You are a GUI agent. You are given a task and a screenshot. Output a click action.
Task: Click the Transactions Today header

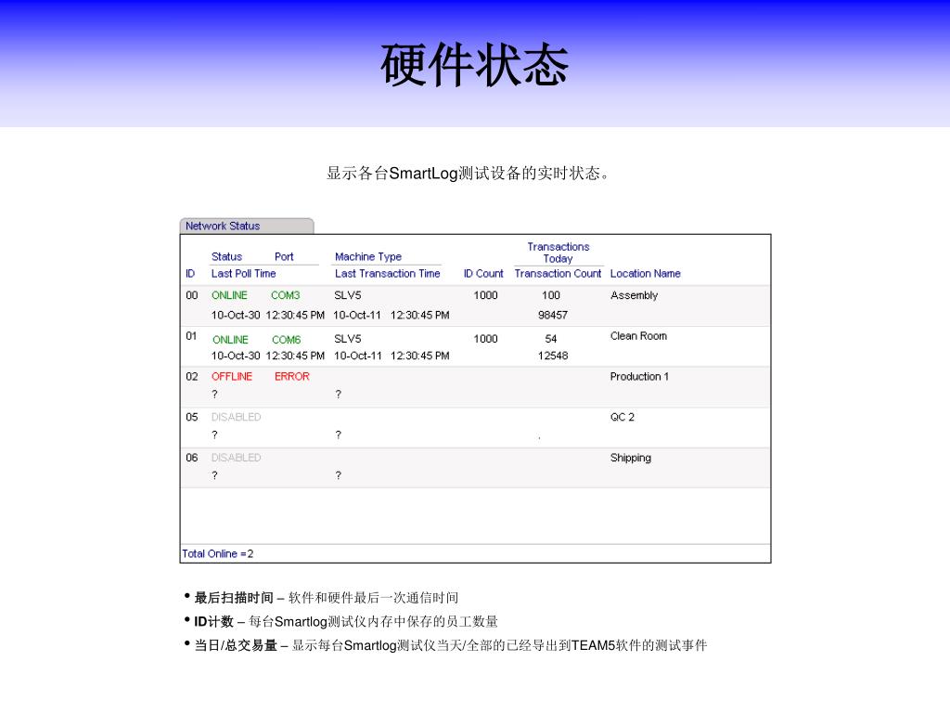(x=558, y=253)
